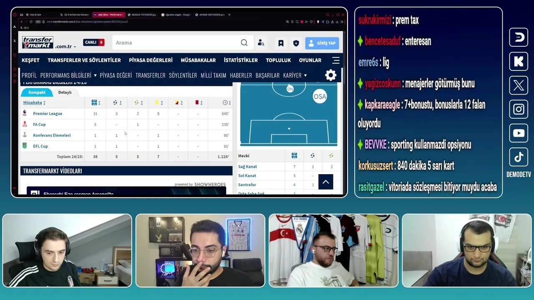Click the Transfermarkt logo

(x=38, y=42)
